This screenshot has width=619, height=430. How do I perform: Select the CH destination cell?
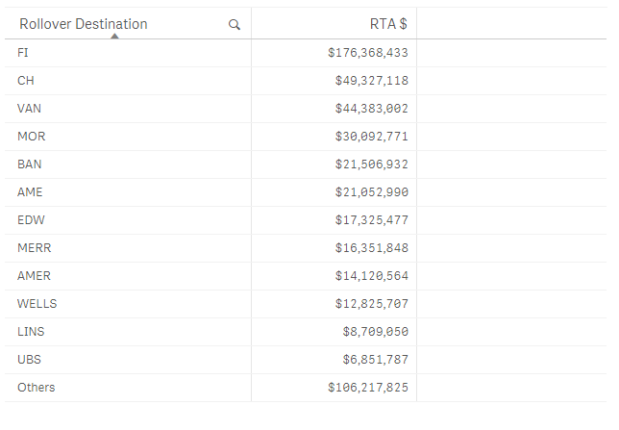tap(26, 81)
